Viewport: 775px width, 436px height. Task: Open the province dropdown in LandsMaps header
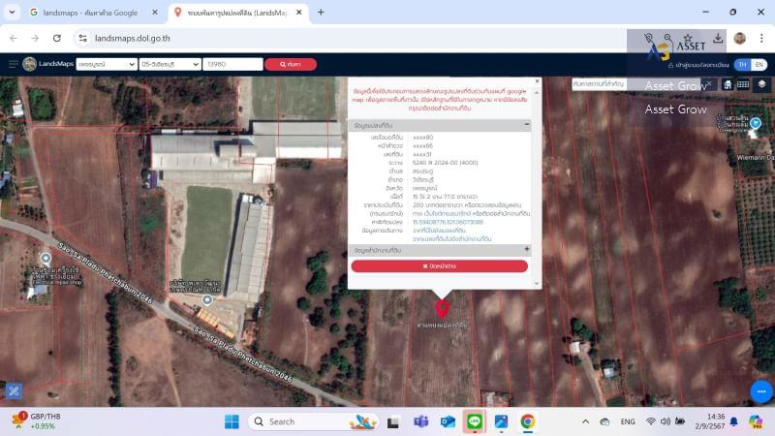(107, 64)
